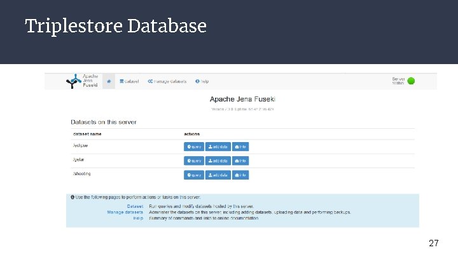
Task: Add data to the /gelar dataset
Action: [218, 161]
